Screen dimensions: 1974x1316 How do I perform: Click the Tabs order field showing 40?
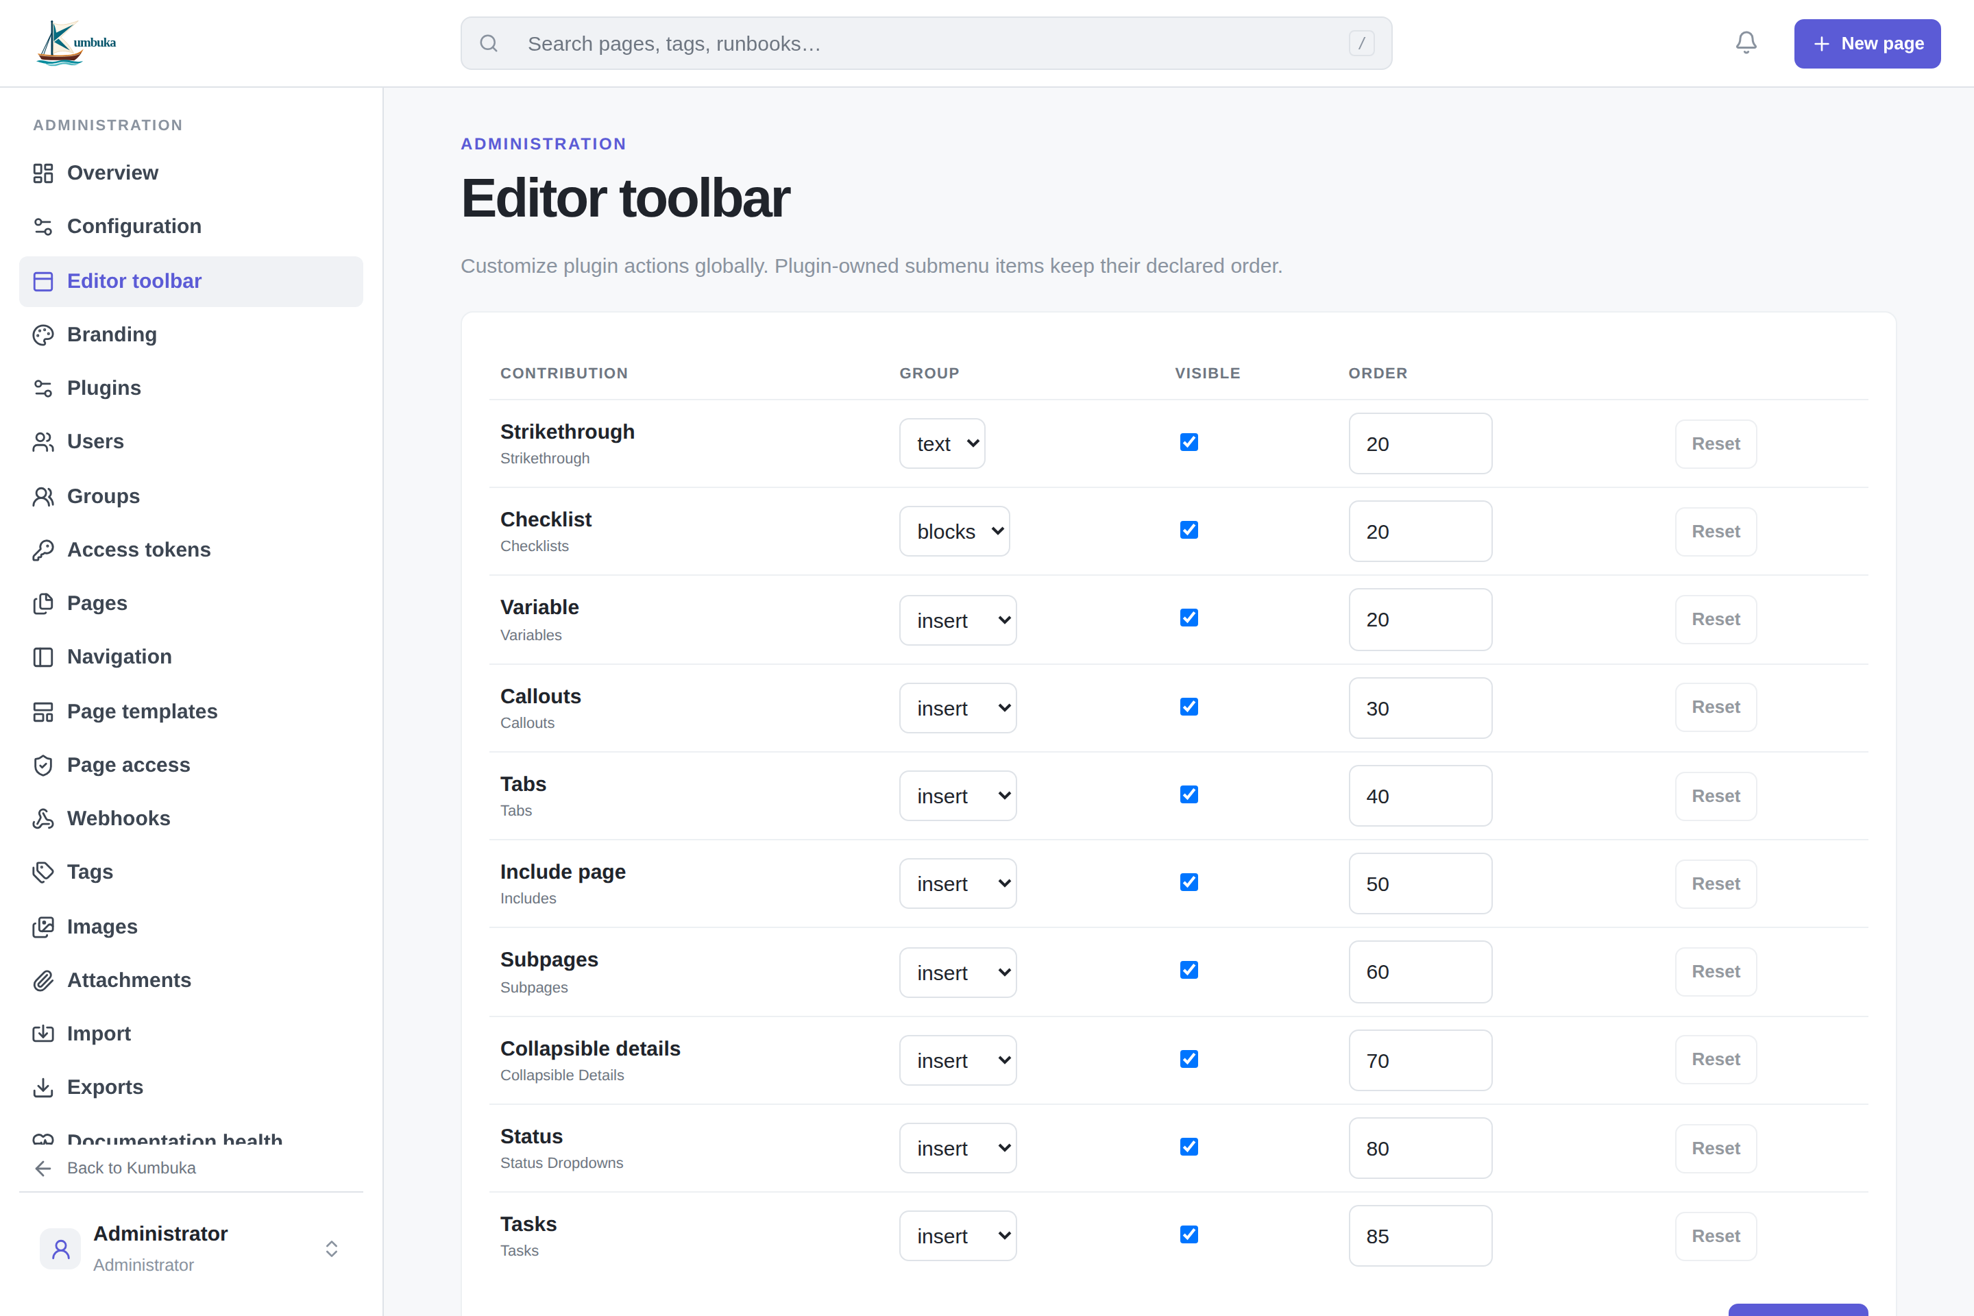1420,796
